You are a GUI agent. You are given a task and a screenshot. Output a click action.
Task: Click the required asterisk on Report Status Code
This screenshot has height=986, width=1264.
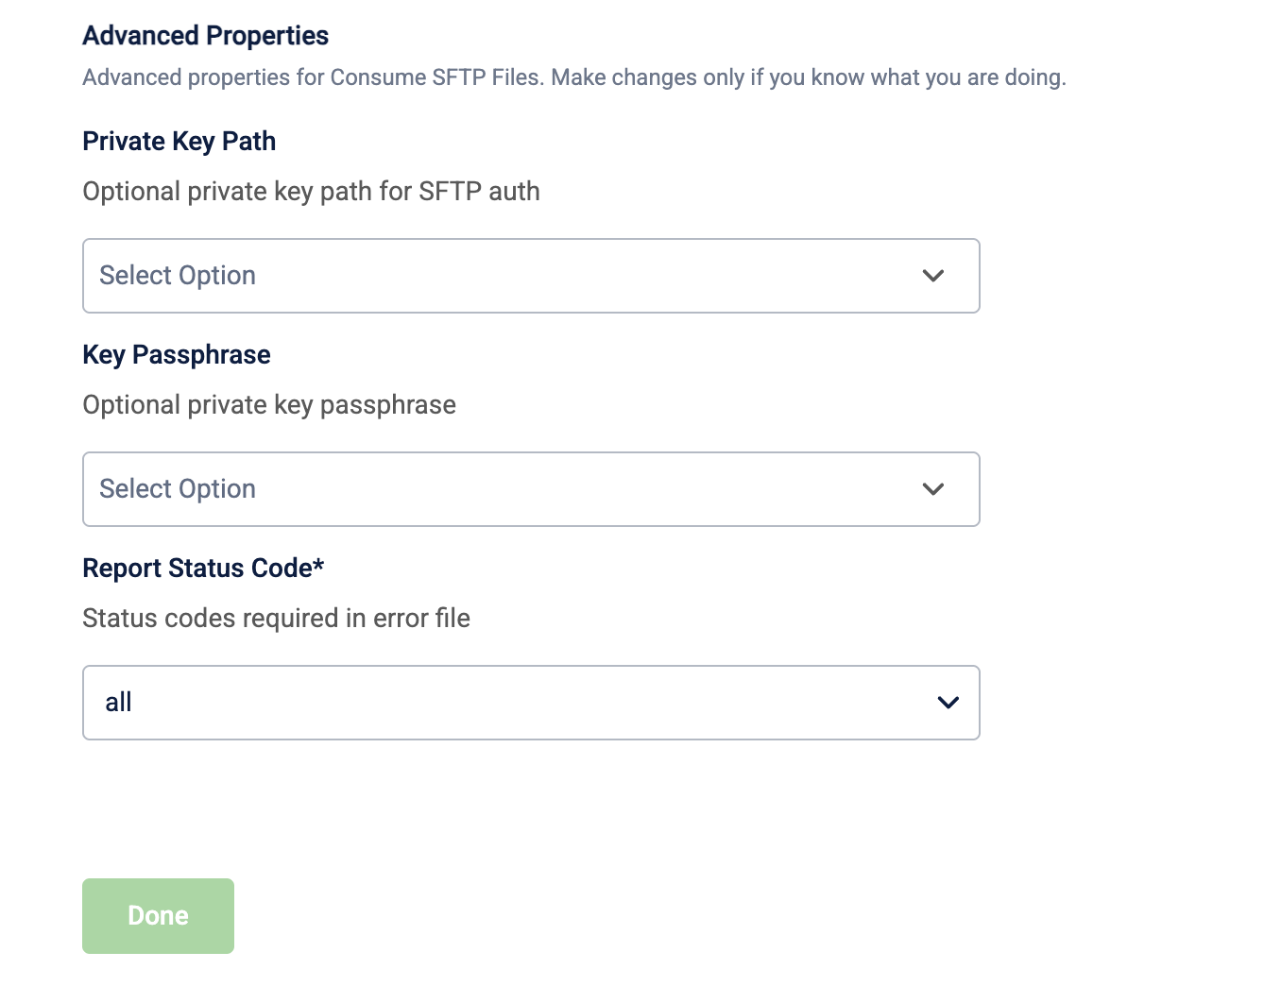pos(319,565)
